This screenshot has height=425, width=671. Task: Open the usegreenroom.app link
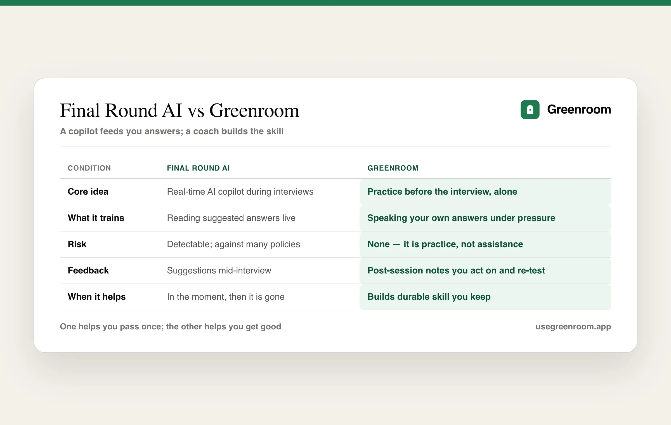click(573, 327)
